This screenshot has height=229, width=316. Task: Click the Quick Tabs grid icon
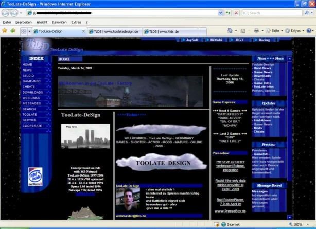point(24,31)
